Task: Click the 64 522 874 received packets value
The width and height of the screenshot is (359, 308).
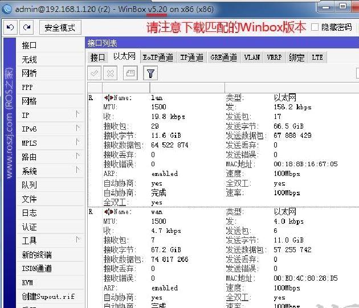Action: click(x=170, y=145)
